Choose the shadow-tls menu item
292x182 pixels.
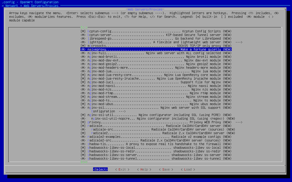[x=156, y=144]
